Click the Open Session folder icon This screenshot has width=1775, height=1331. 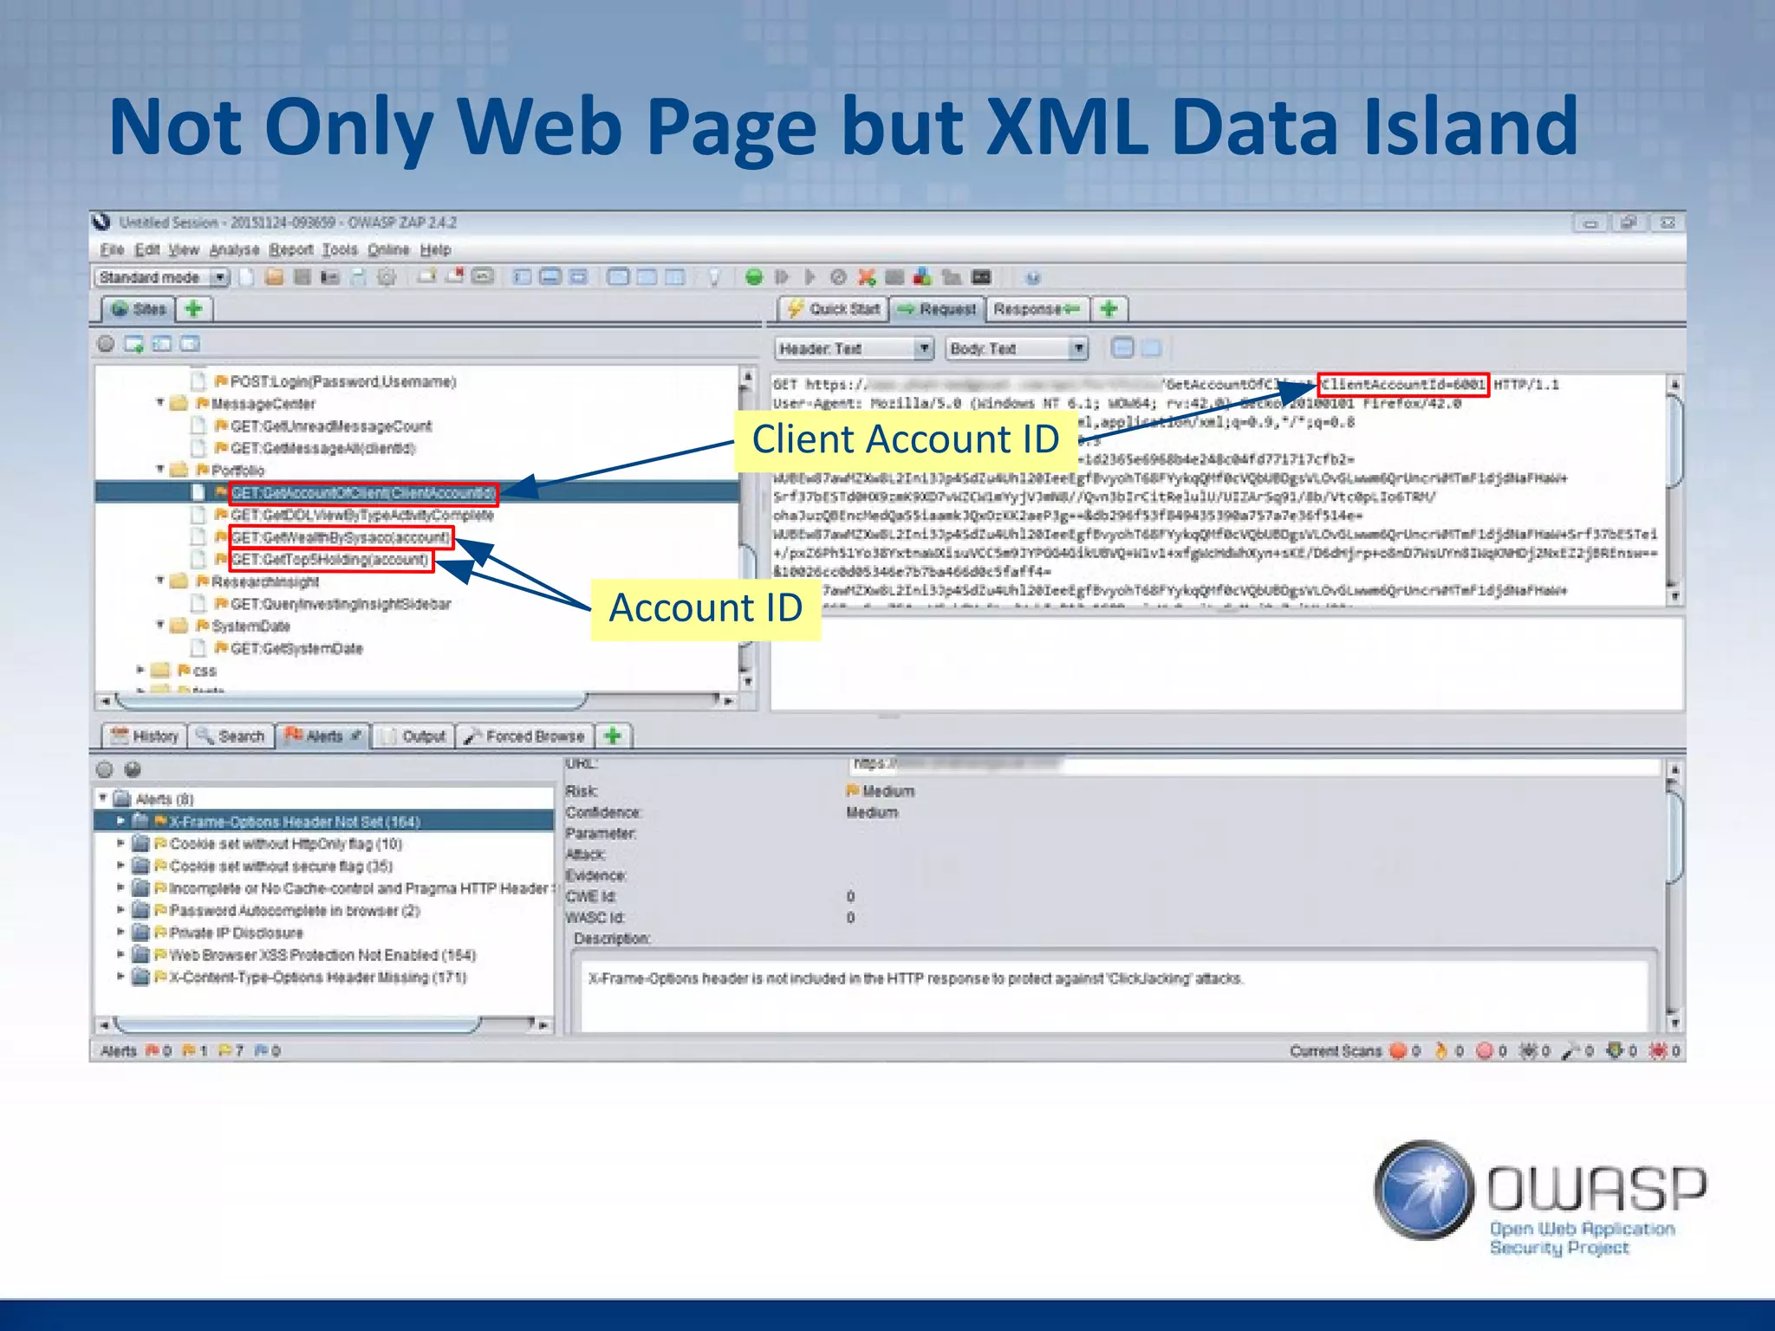[274, 277]
